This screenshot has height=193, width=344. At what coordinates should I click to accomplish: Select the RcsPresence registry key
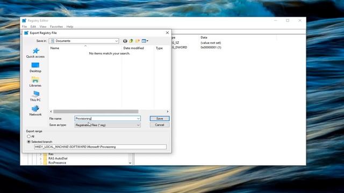(x=58, y=163)
